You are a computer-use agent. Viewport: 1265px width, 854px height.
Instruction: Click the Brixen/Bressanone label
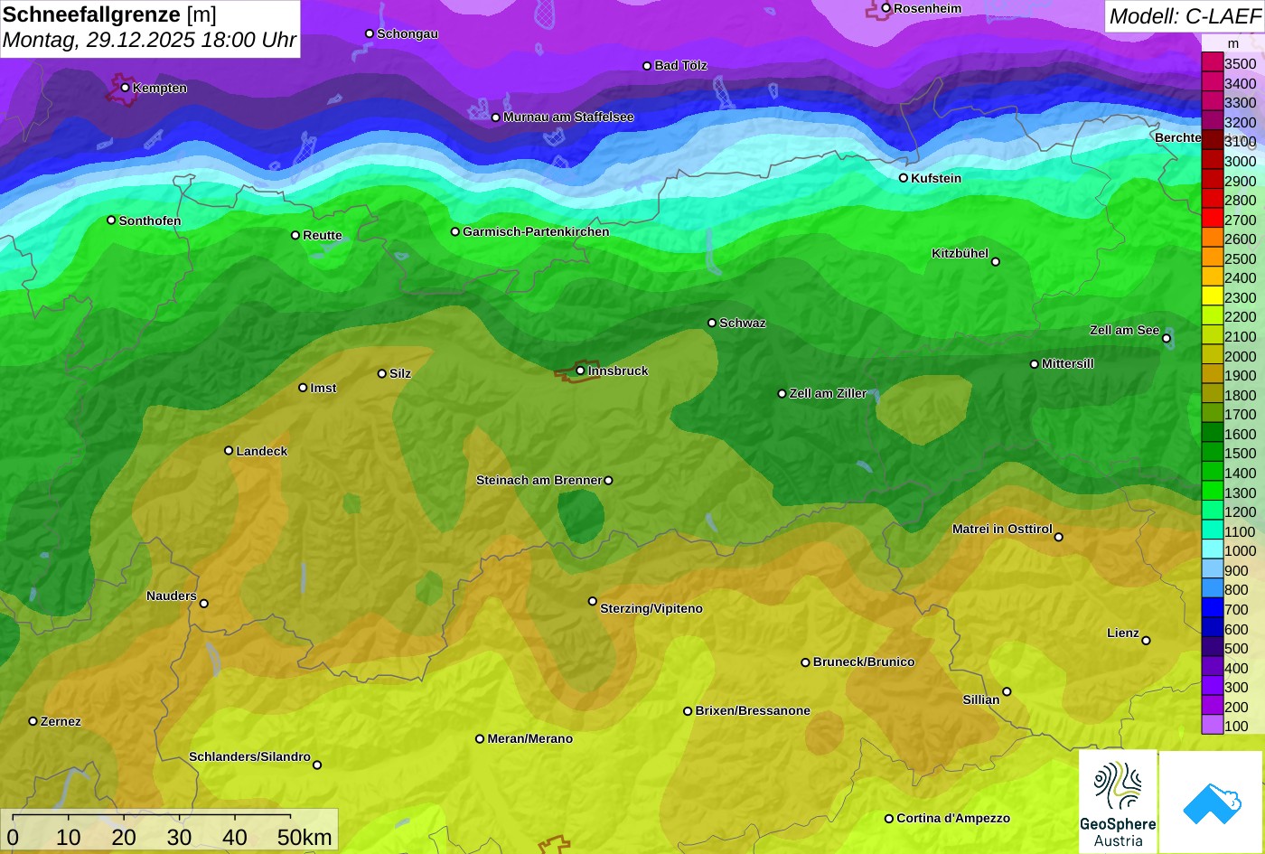point(753,710)
